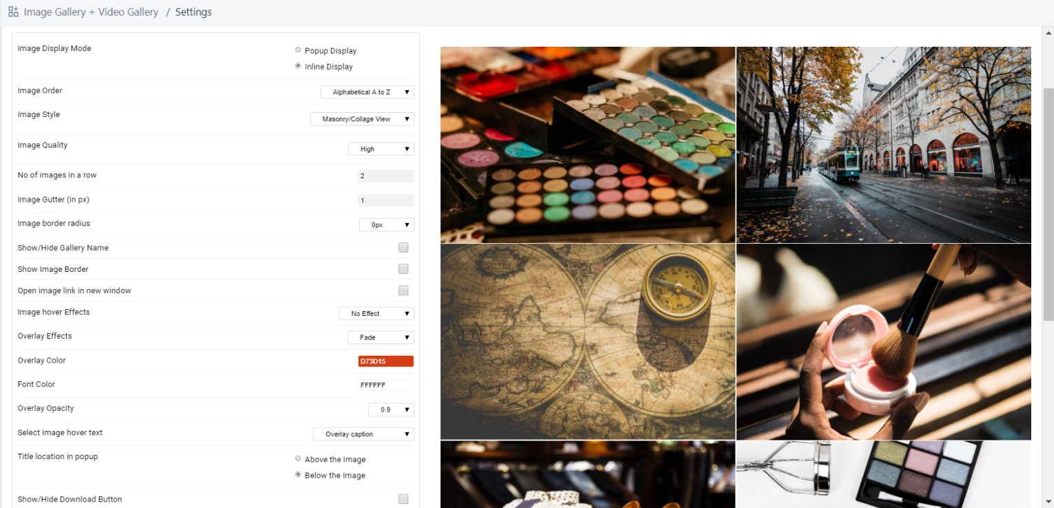Image resolution: width=1054 pixels, height=508 pixels.
Task: Check Open image link in new window
Action: tap(403, 290)
